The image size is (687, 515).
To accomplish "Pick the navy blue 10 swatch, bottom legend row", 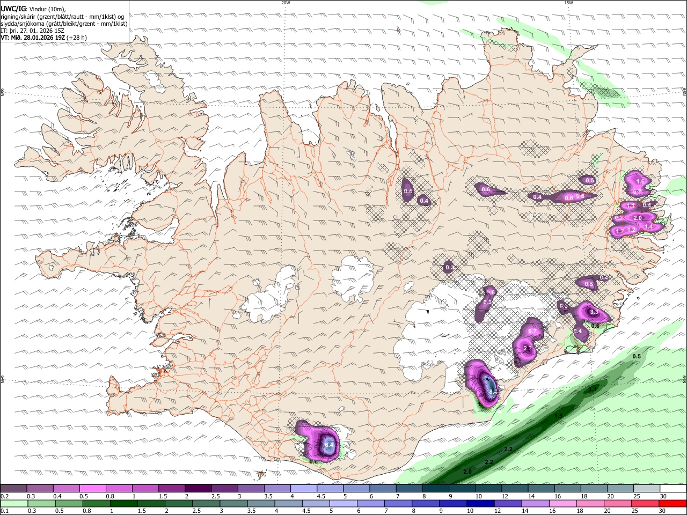I will tap(480, 503).
